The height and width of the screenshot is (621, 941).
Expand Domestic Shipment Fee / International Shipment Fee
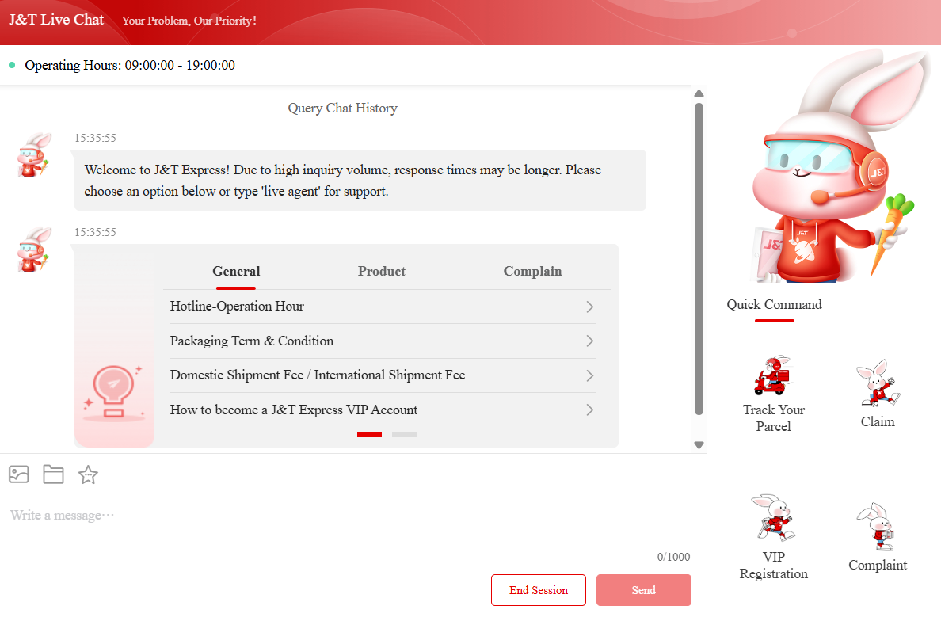pyautogui.click(x=382, y=375)
